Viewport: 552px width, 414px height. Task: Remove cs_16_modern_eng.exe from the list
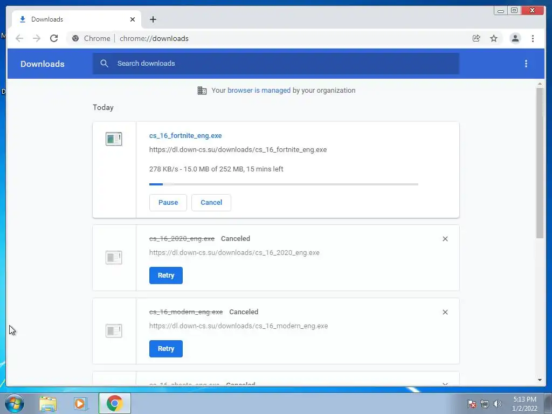(445, 312)
